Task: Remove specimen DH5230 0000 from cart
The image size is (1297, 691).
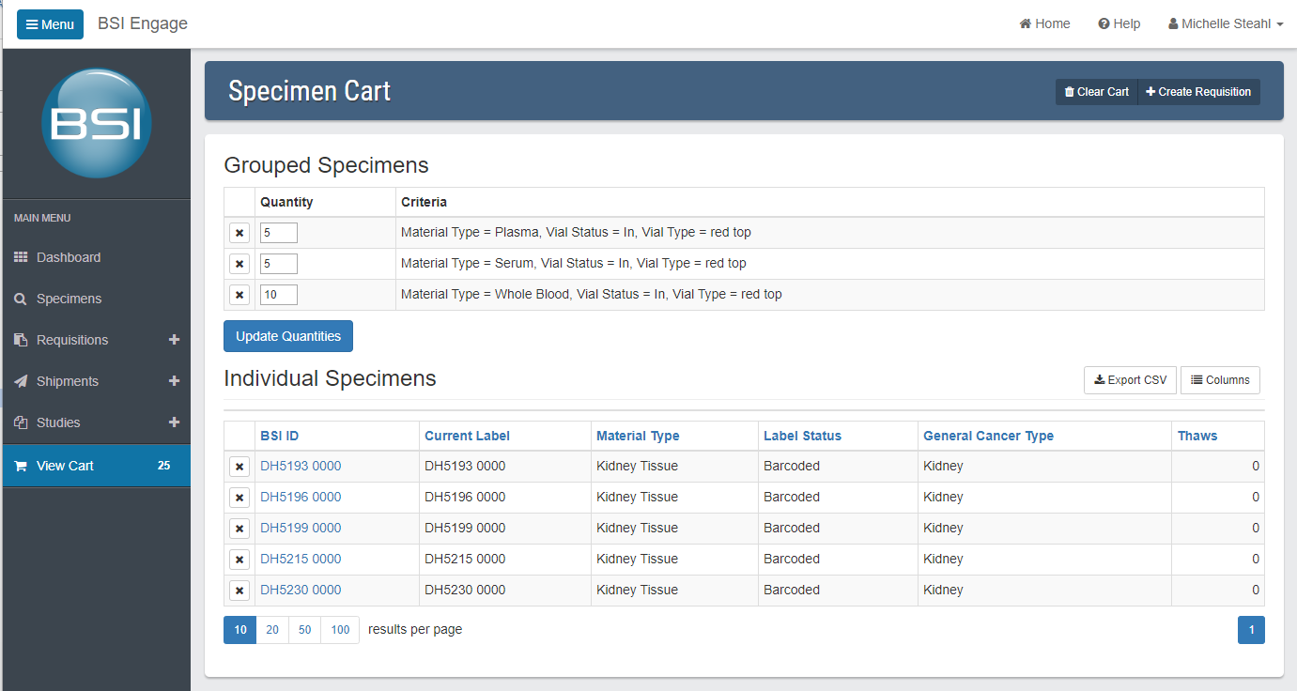Action: point(239,591)
